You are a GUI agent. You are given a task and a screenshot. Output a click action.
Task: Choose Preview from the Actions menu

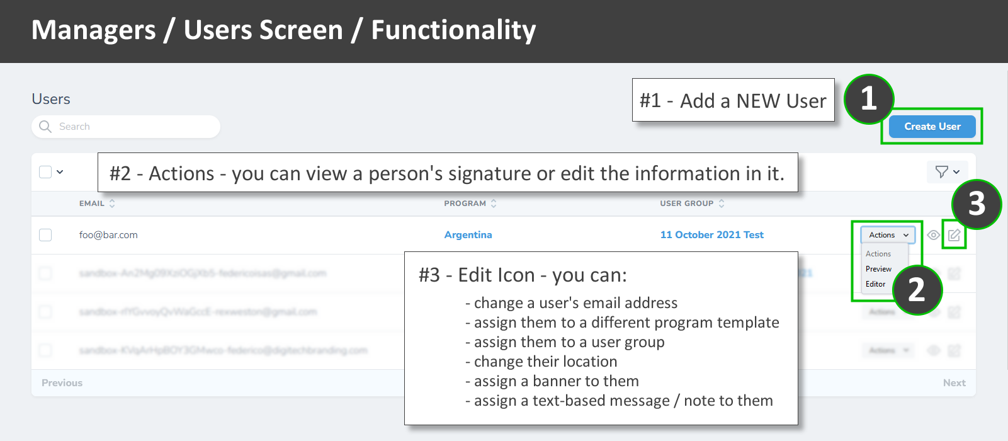(878, 269)
